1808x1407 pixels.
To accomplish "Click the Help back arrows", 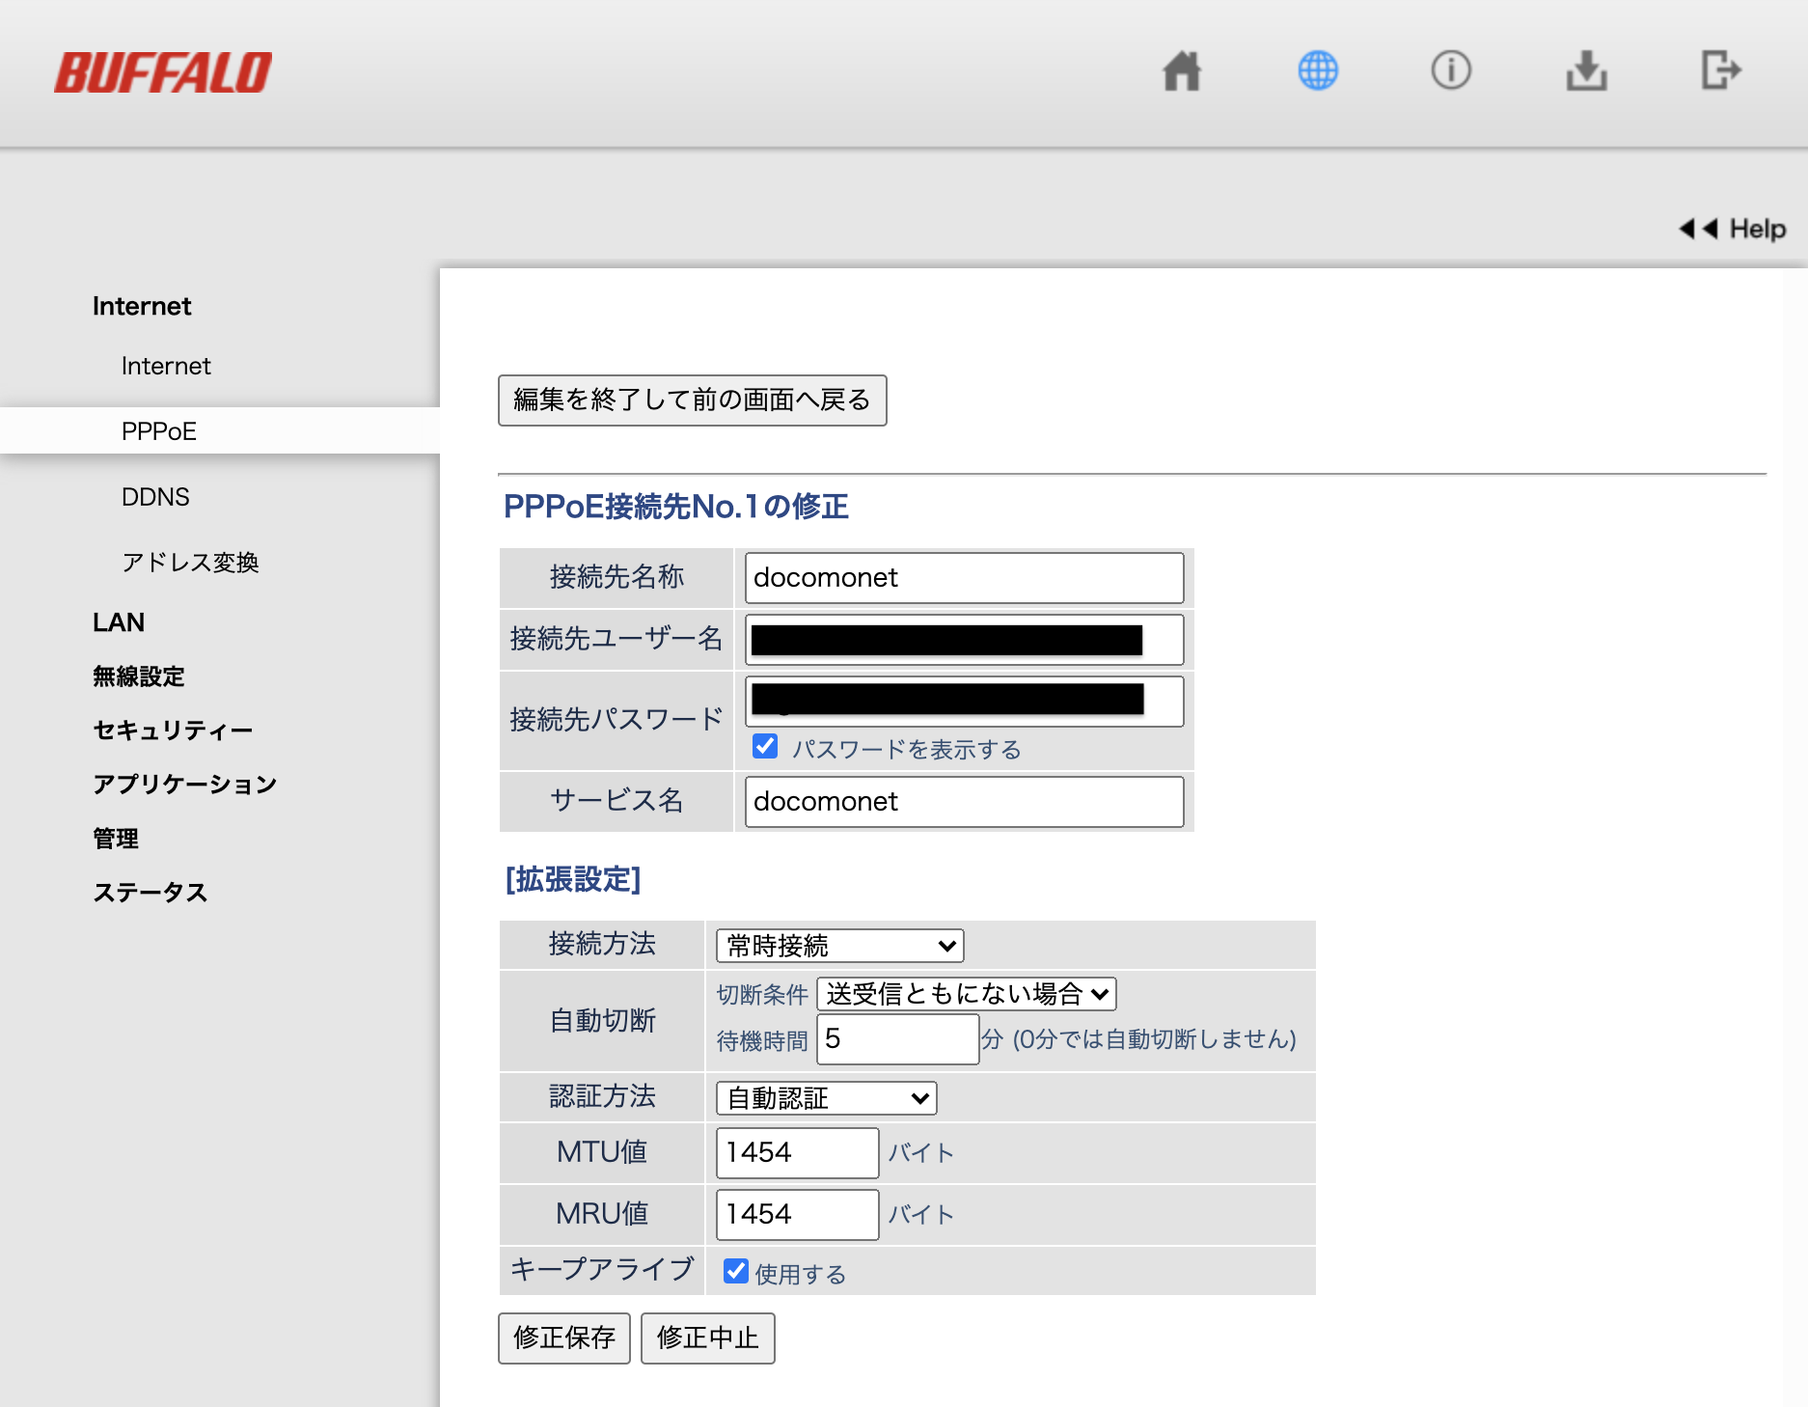I will tap(1695, 229).
